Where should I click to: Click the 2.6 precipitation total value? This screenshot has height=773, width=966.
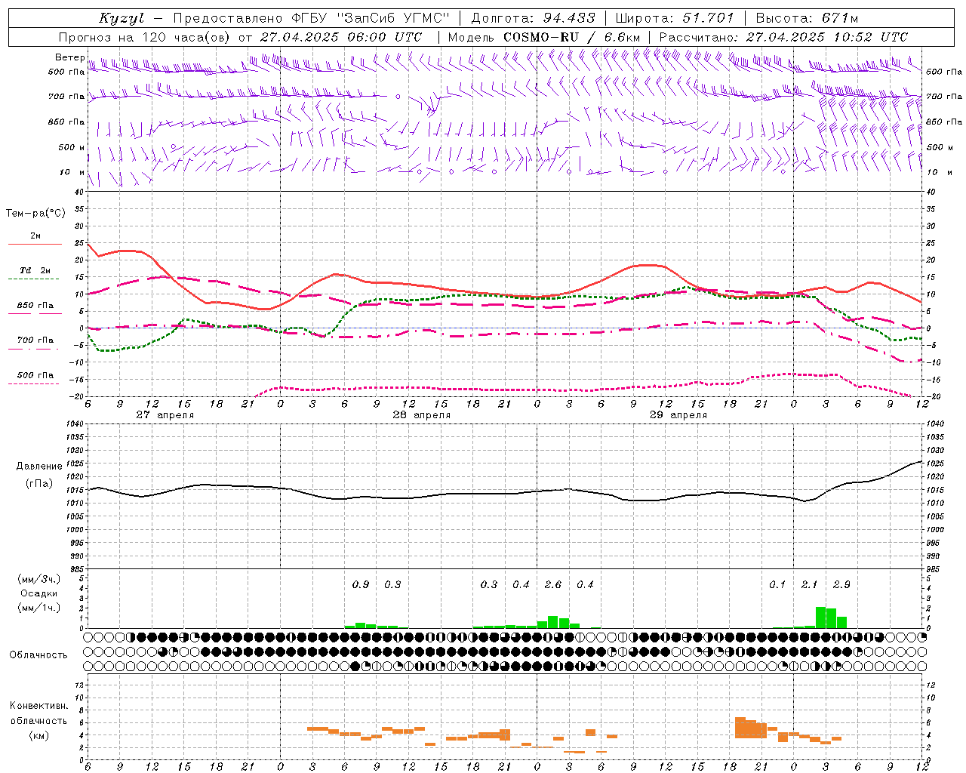coord(553,584)
